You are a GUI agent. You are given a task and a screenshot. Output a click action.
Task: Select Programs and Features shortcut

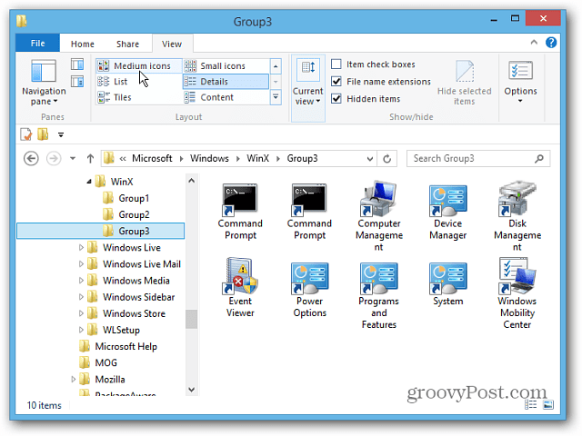(x=378, y=295)
